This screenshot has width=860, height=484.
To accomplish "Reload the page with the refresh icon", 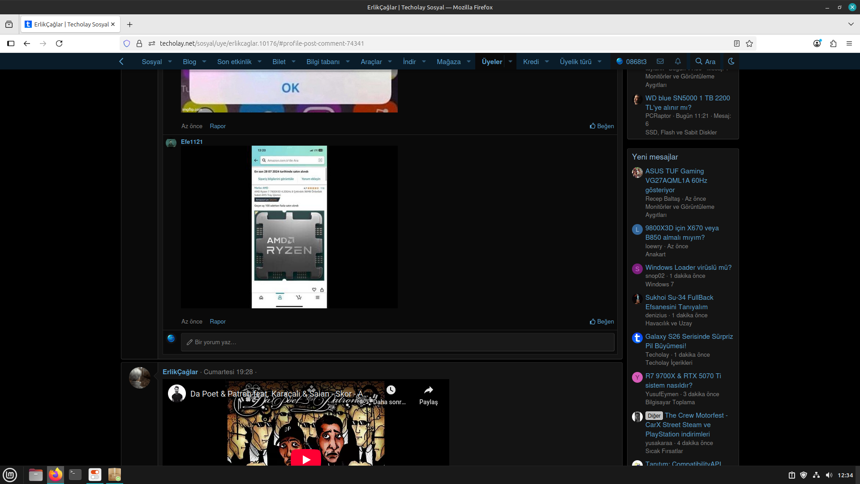I will (59, 43).
